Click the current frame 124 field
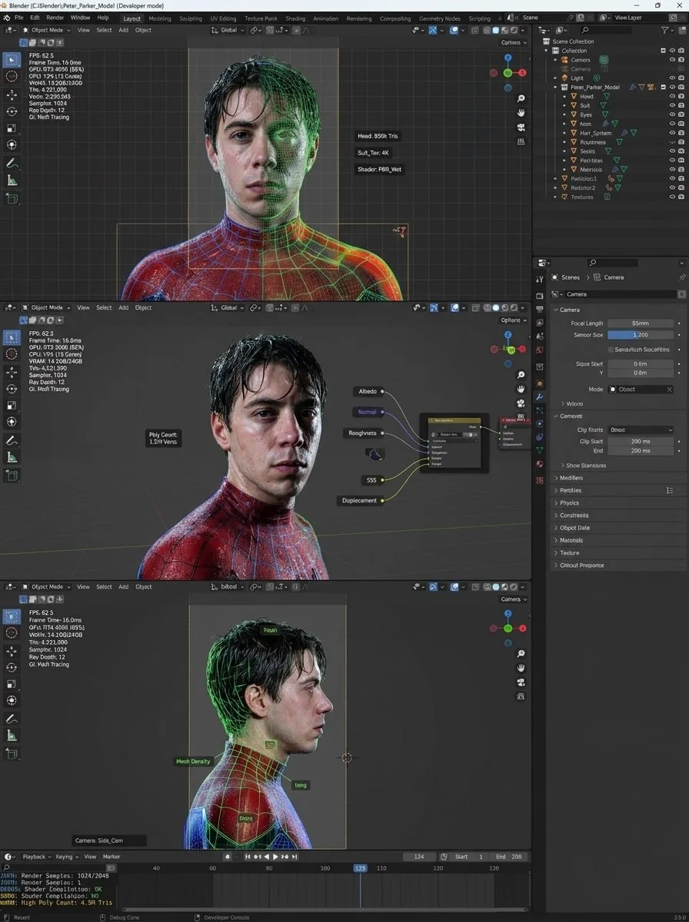 tap(419, 857)
